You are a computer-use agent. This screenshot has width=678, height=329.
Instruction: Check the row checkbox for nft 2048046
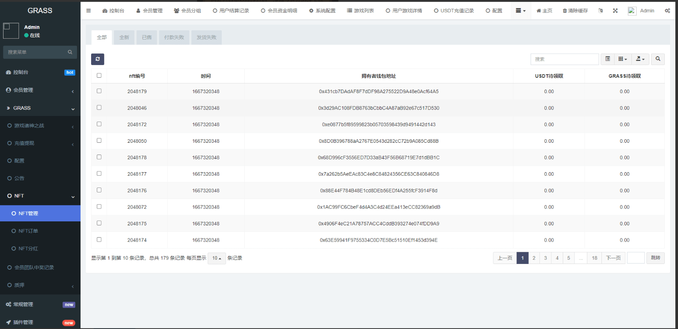coord(99,107)
